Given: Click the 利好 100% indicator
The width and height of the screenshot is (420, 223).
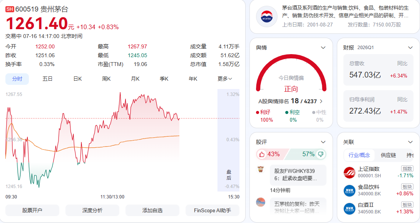Looking at the screenshot, I should tap(264, 116).
